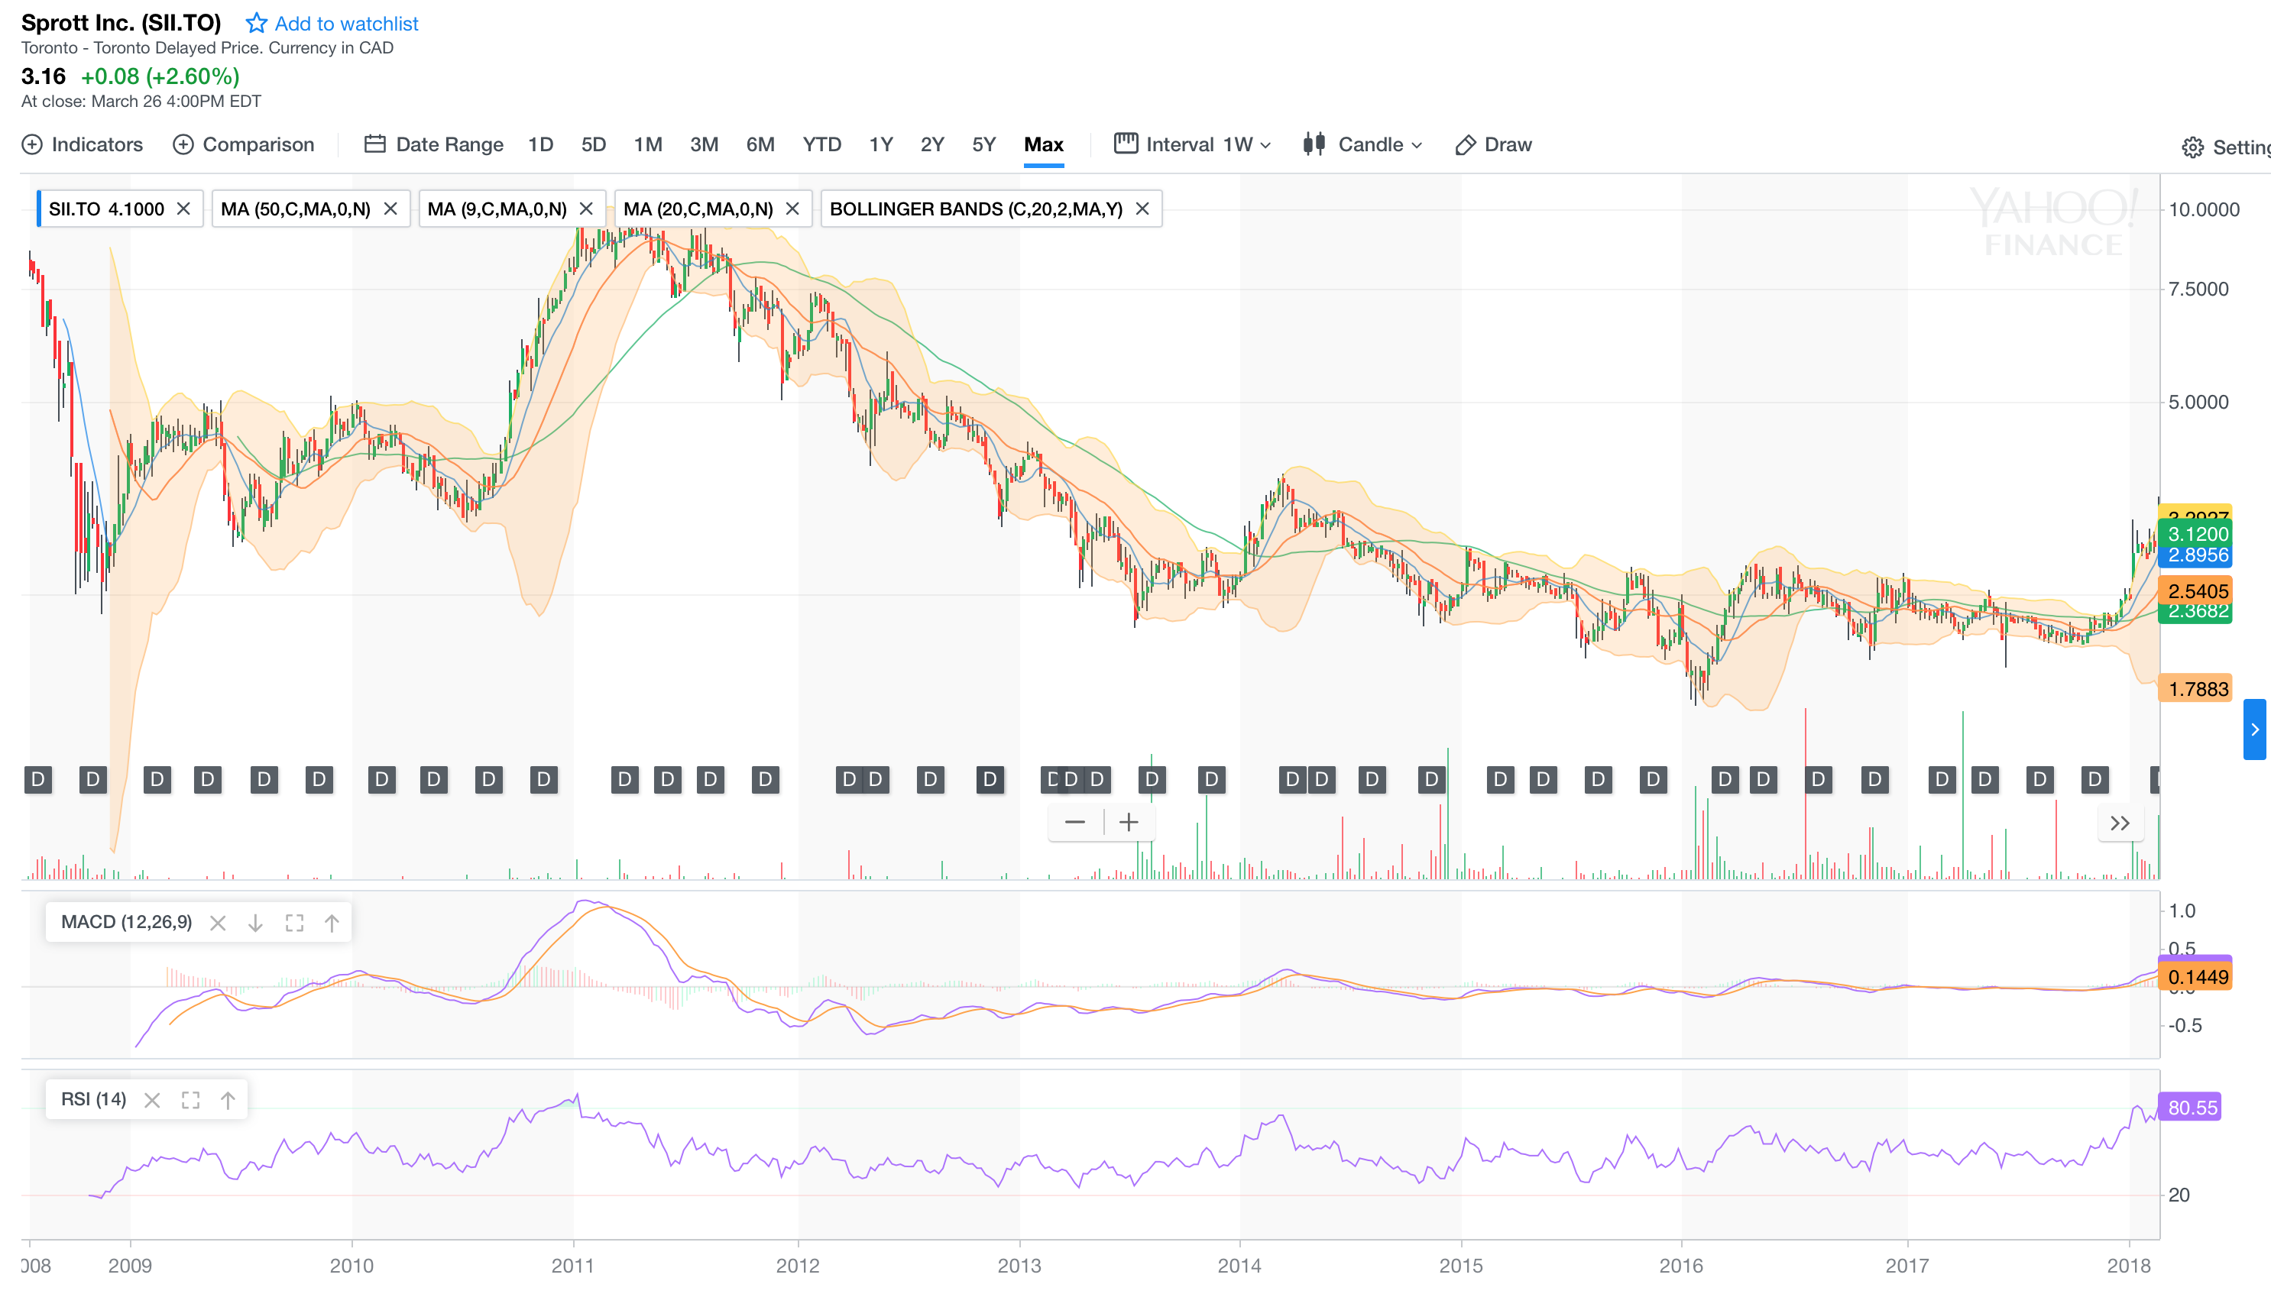Expand the right side panel arrow
Screen dimensions: 2271x1294
(x=2254, y=729)
